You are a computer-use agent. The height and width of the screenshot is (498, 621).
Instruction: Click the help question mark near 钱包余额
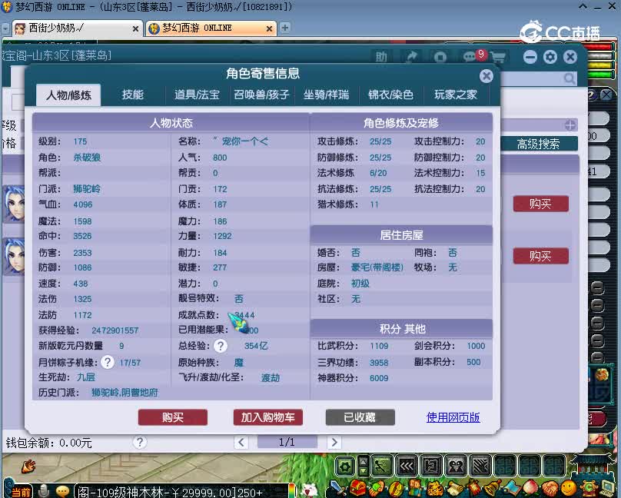(139, 442)
